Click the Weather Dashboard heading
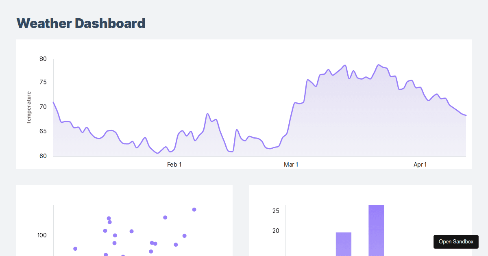This screenshot has width=488, height=256. click(81, 24)
